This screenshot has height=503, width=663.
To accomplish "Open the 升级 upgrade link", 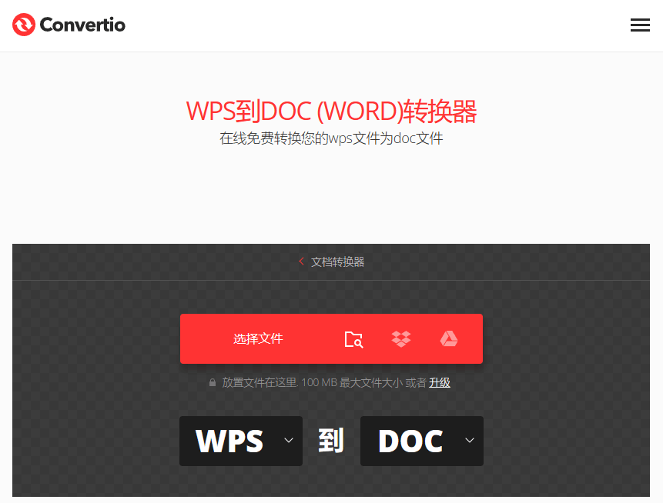I will coord(439,382).
